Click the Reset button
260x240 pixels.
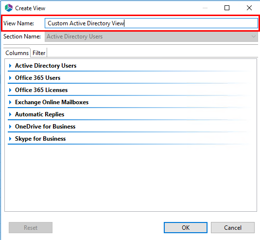pos(31,227)
